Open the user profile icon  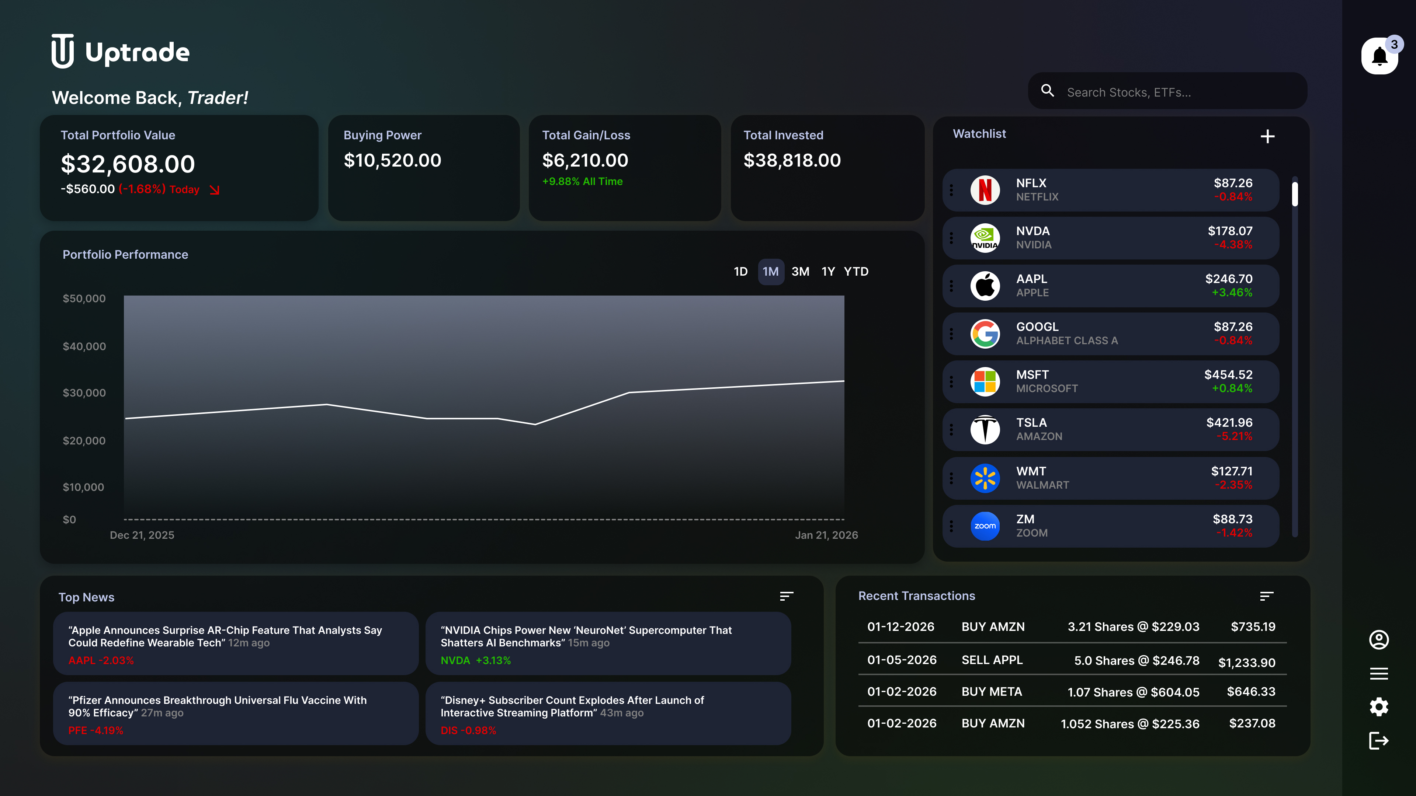click(x=1379, y=639)
